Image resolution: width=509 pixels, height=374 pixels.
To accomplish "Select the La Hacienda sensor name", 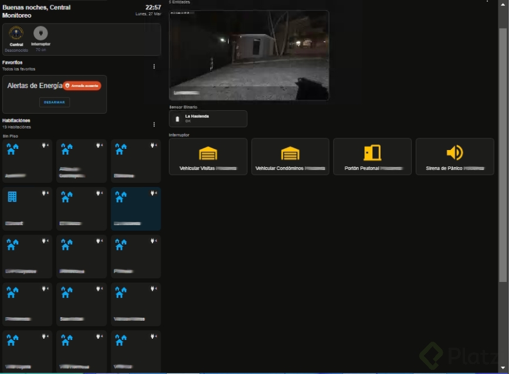I will (x=196, y=116).
